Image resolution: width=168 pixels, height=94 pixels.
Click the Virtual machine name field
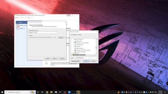(43, 32)
